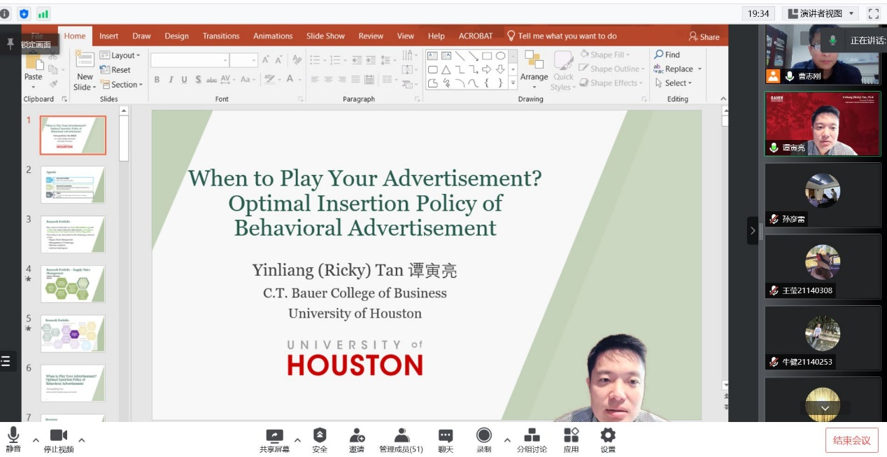Enter full screen meeting mode

point(873,13)
